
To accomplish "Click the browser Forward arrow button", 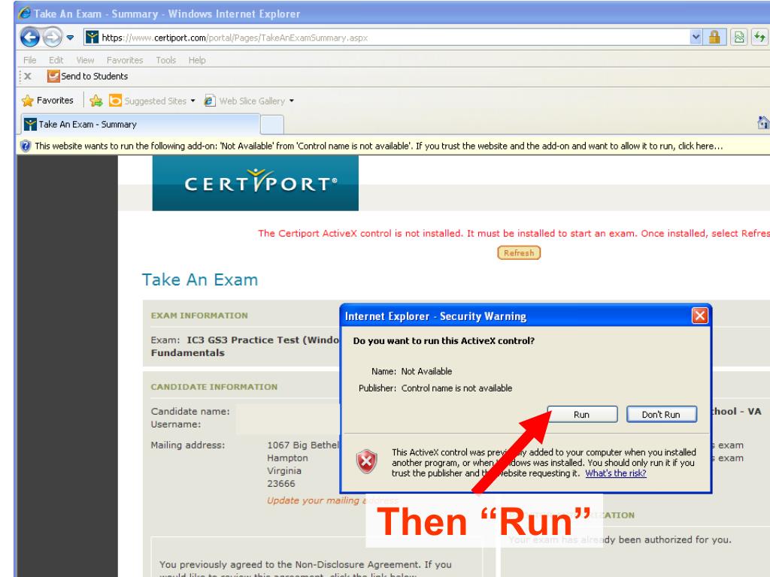I will [52, 38].
